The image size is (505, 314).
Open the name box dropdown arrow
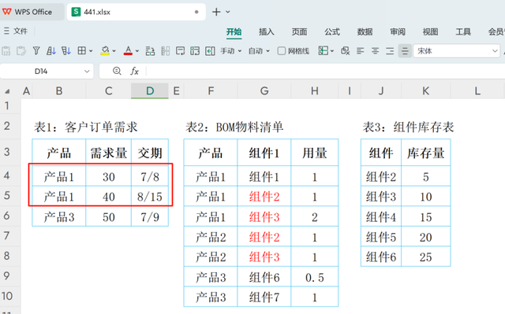pos(87,72)
